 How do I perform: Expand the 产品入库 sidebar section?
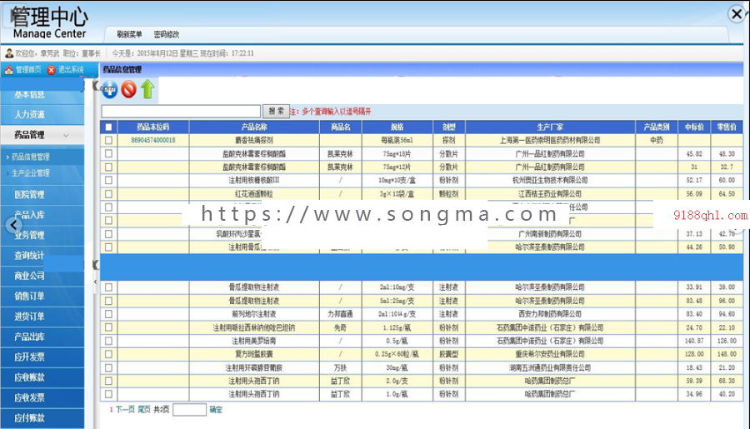pos(42,215)
